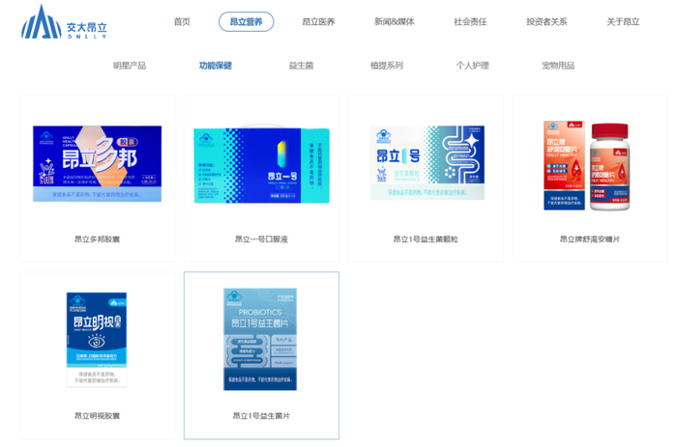
Task: Select the 功能保健 category tab
Action: pyautogui.click(x=215, y=66)
